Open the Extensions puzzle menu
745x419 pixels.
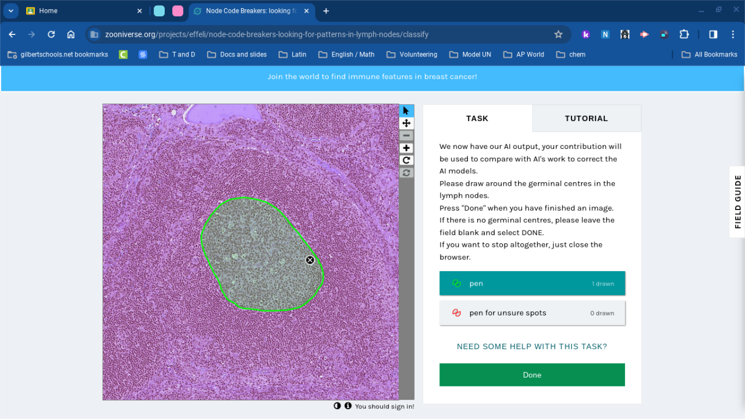[684, 34]
